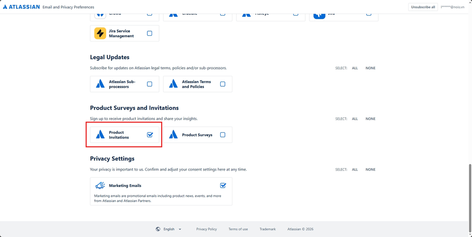This screenshot has height=237, width=472.
Task: Click the "Legal Updates" heading
Action: click(x=110, y=57)
